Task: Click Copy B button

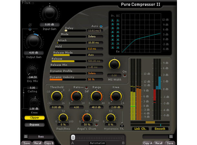Action: (x=49, y=143)
